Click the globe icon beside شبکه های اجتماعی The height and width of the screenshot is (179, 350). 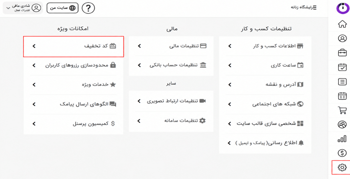point(301,104)
